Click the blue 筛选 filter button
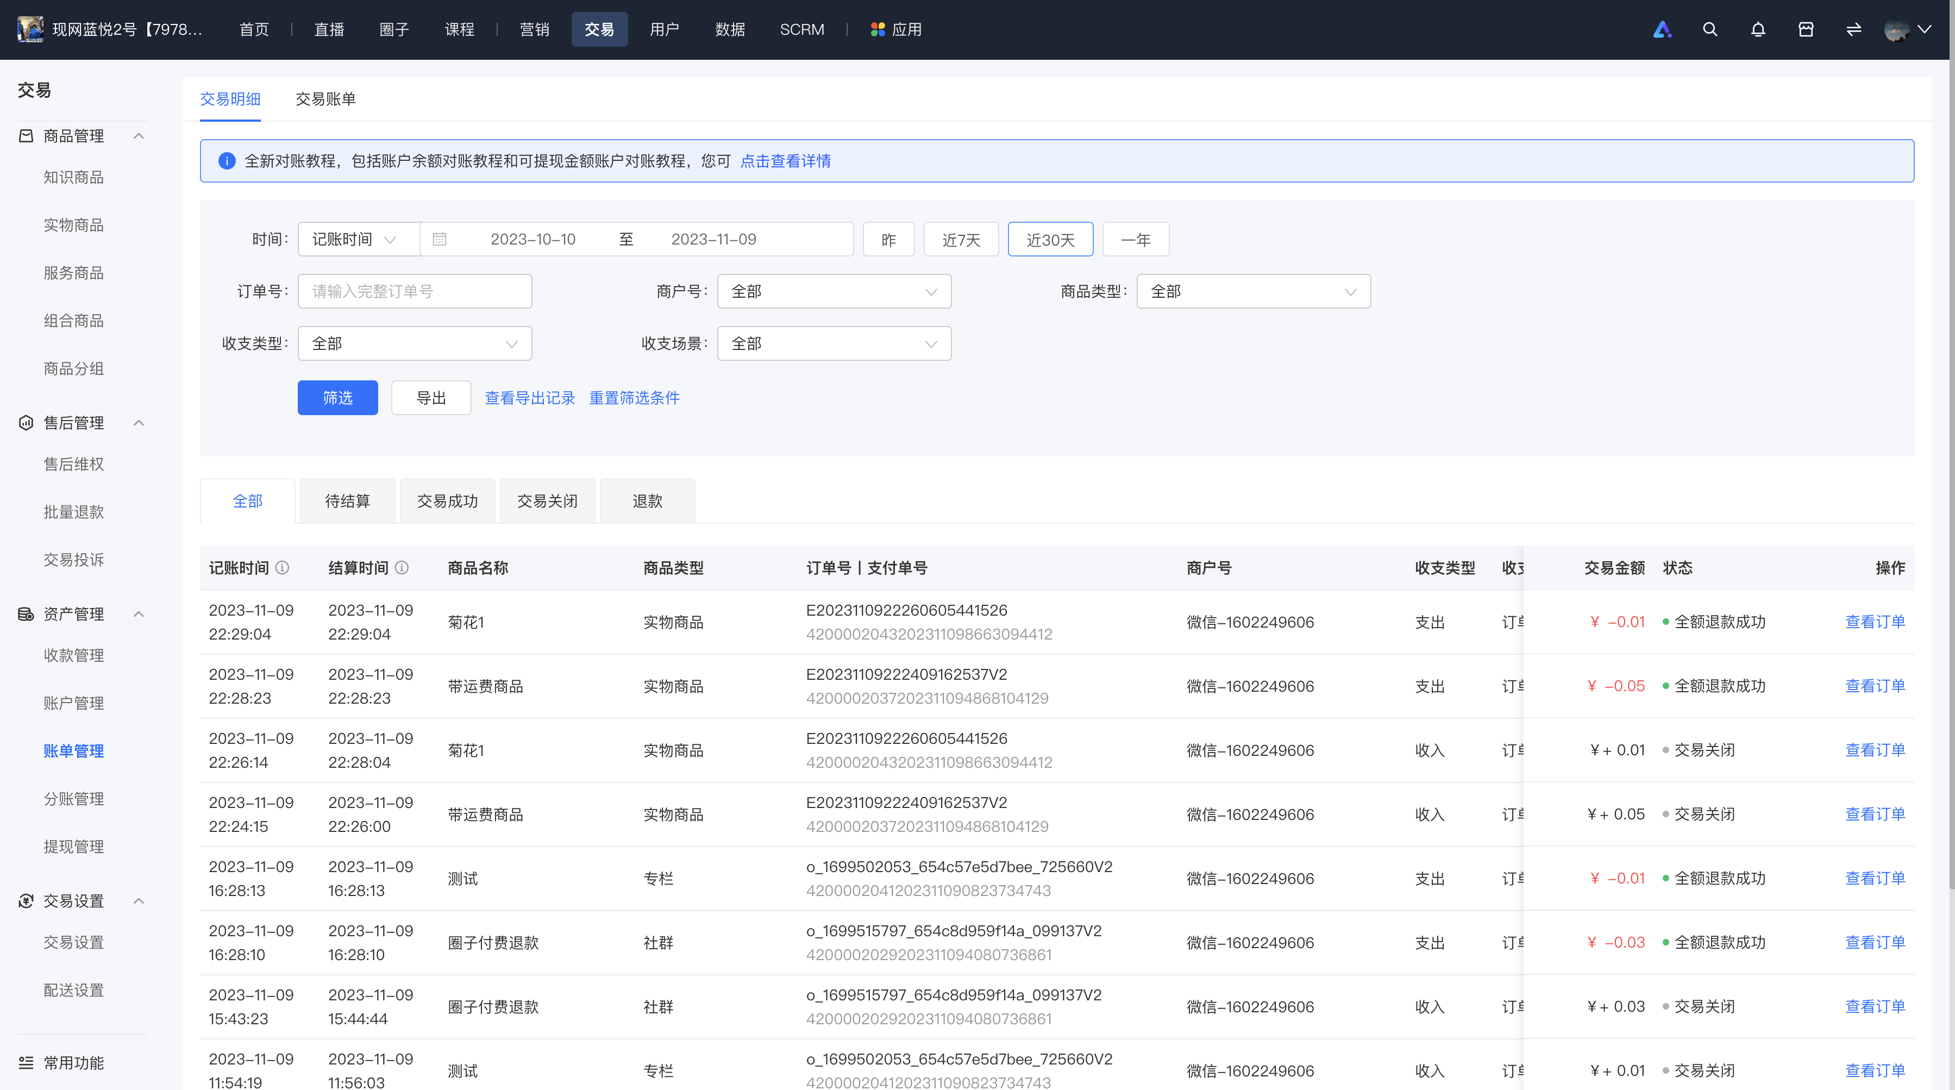Viewport: 1955px width, 1090px height. pyautogui.click(x=338, y=398)
